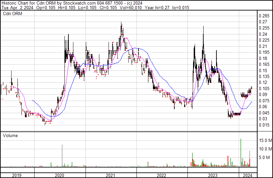Click the 2021 year label on time axis
This screenshot has width=273, height=178.
111,175
